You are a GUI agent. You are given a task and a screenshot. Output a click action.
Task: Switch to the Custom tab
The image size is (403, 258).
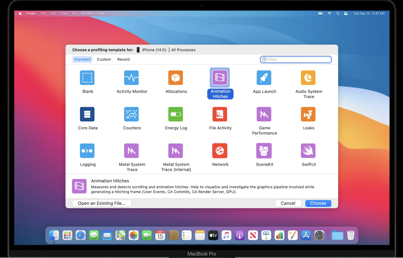pos(104,59)
